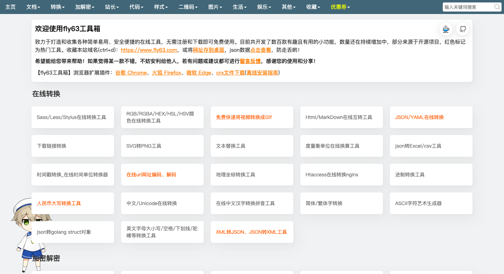Click the keyword search input box
The image size is (504, 274).
click(469, 7)
